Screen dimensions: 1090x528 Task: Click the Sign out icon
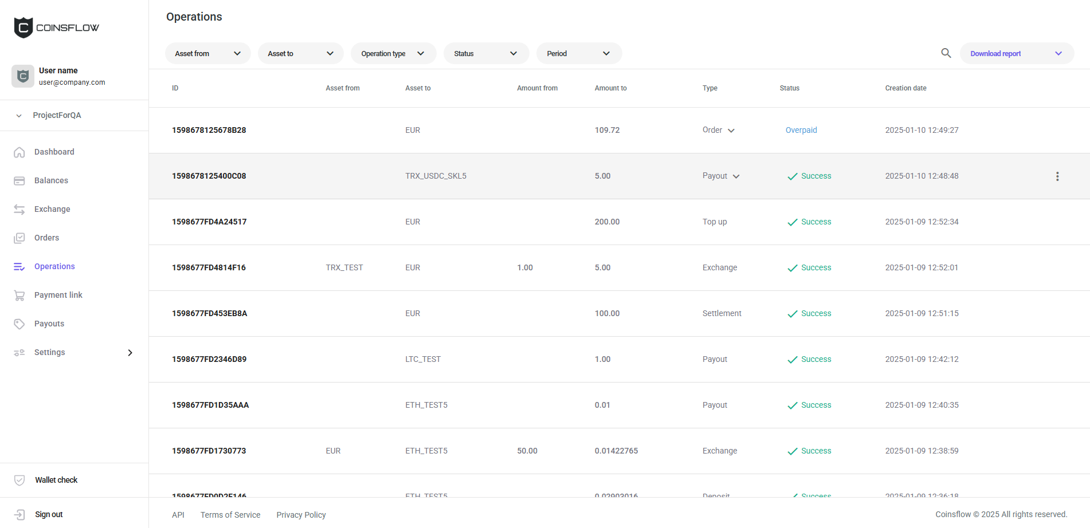pos(19,515)
